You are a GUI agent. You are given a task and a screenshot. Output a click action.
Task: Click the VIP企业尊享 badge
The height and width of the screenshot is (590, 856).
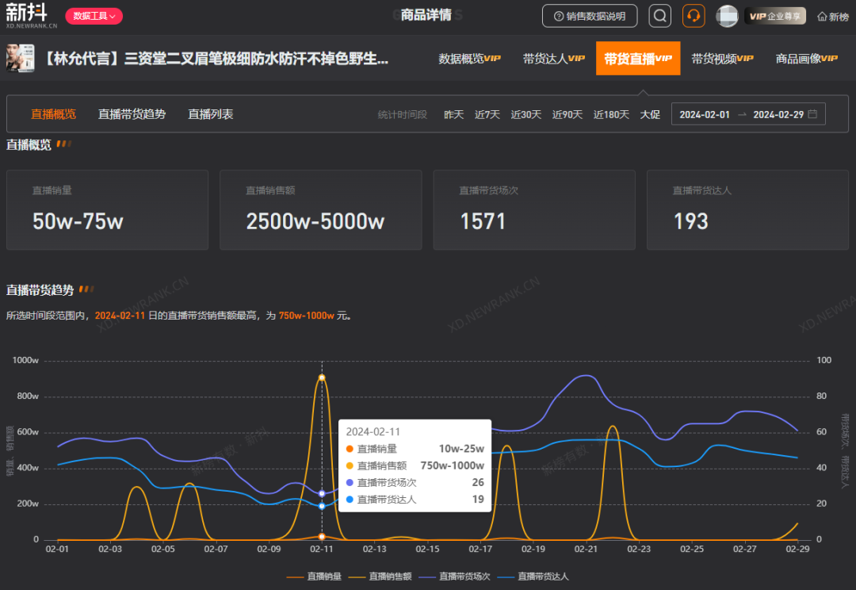point(775,17)
